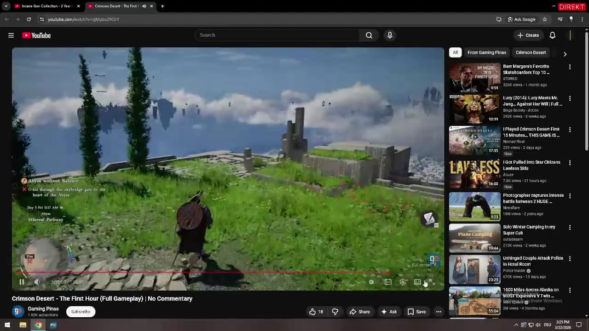Toggle closed captions CC button

point(388,282)
